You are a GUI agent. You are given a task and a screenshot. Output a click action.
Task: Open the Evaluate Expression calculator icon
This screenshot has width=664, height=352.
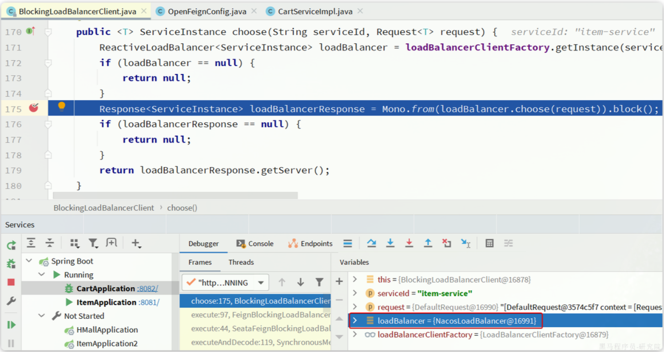pos(489,243)
